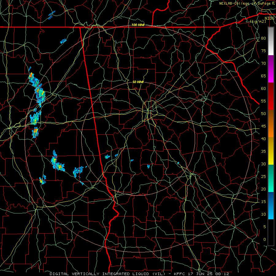Viewport: 276px width, 276px height.
Task: Click the 50 value on the color scale
Action: (263, 114)
